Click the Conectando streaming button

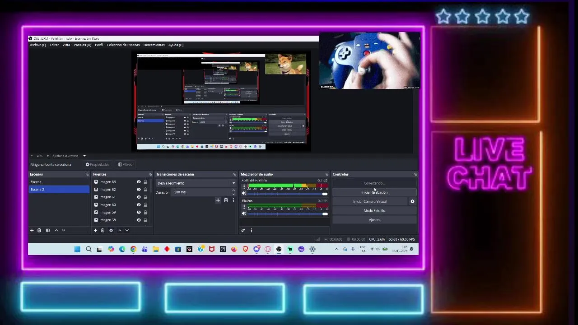374,183
